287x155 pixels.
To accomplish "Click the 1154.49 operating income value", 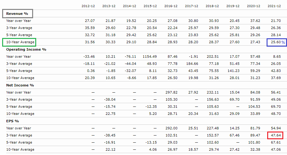I will (x=150, y=57).
